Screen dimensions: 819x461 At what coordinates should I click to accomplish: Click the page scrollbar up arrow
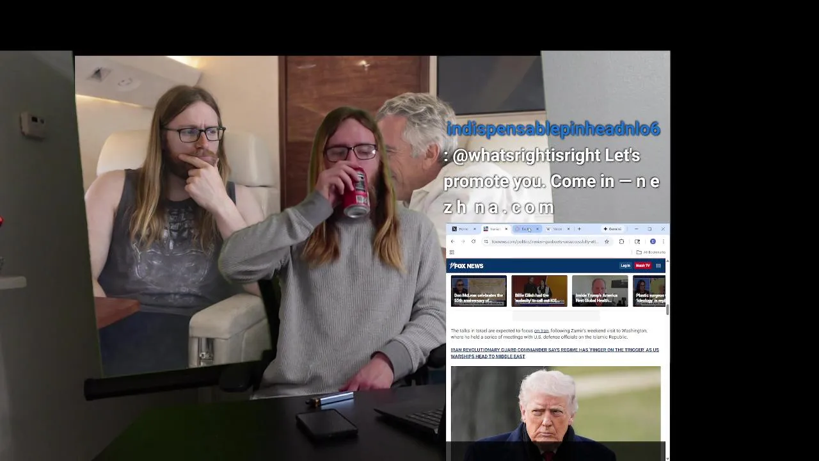pos(667,261)
